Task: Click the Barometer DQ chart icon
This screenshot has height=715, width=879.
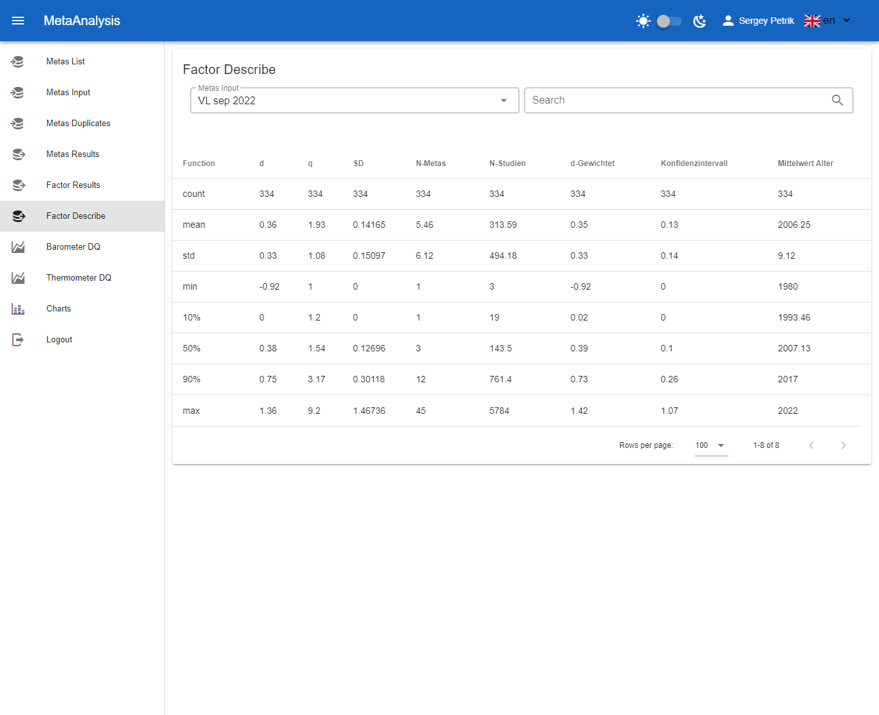Action: click(x=18, y=247)
